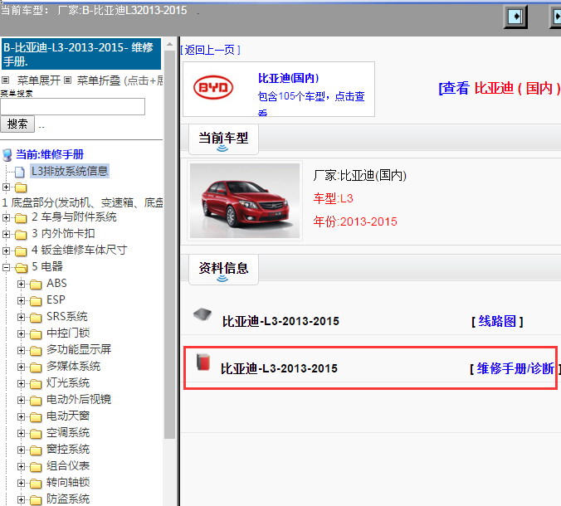Viewport: 561px width, 506px height.
Task: Click the document icon beside L3排放系统信息
Action: tap(20, 172)
